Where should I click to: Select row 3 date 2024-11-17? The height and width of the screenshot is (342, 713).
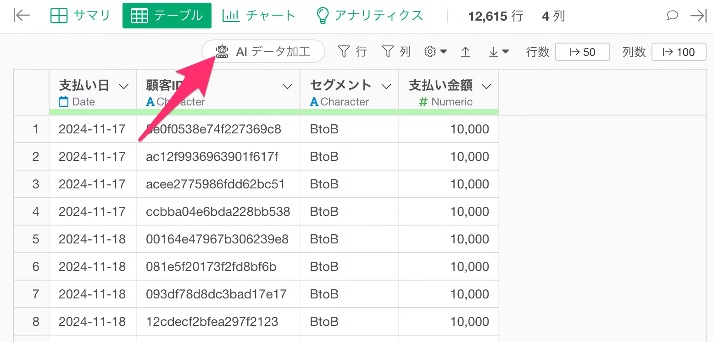click(x=93, y=184)
